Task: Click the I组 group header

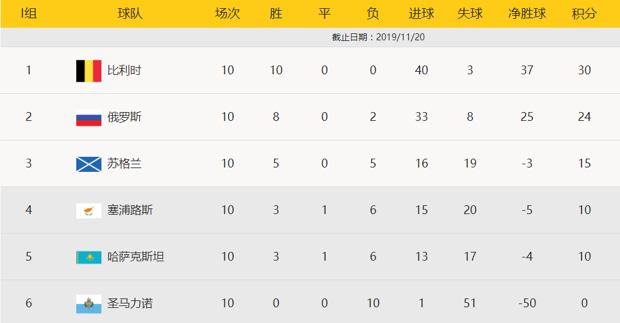Action: tap(28, 14)
